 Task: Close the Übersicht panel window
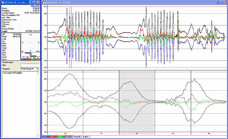(x=38, y=2)
